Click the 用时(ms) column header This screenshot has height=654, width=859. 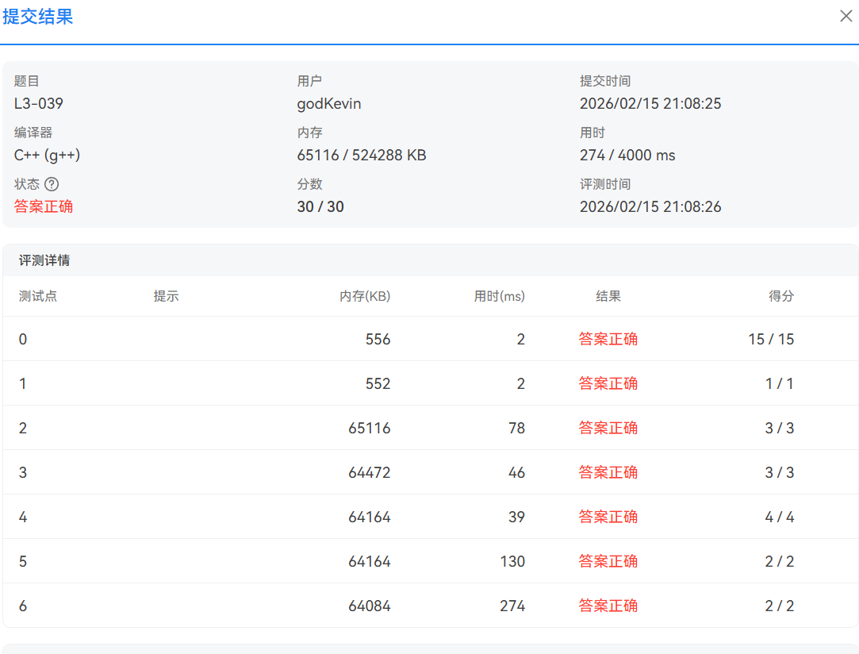pyautogui.click(x=499, y=296)
